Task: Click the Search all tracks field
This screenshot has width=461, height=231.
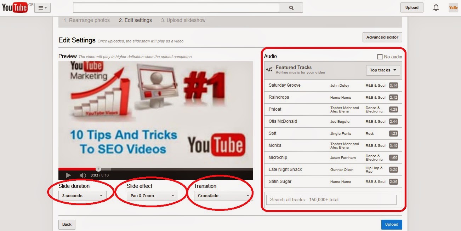Action: tap(331, 200)
